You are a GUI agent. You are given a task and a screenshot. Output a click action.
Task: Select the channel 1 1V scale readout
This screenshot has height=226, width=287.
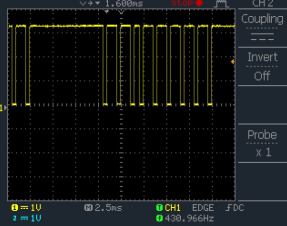tap(36, 208)
